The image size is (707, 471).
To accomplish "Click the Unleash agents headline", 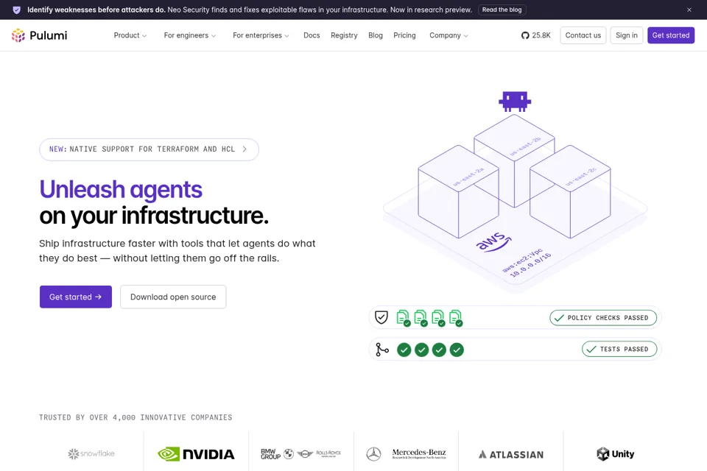I will 121,189.
